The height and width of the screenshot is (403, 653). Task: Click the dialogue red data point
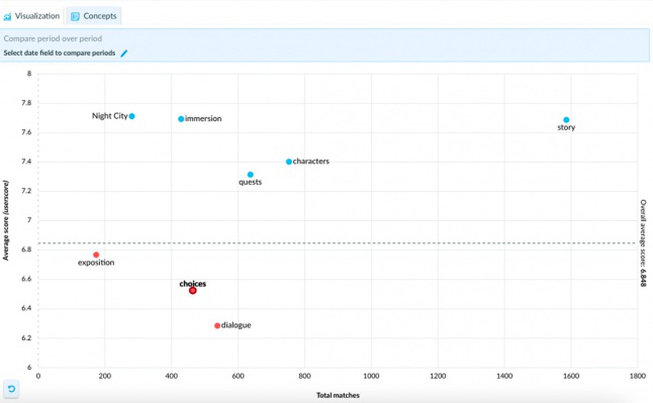point(217,325)
